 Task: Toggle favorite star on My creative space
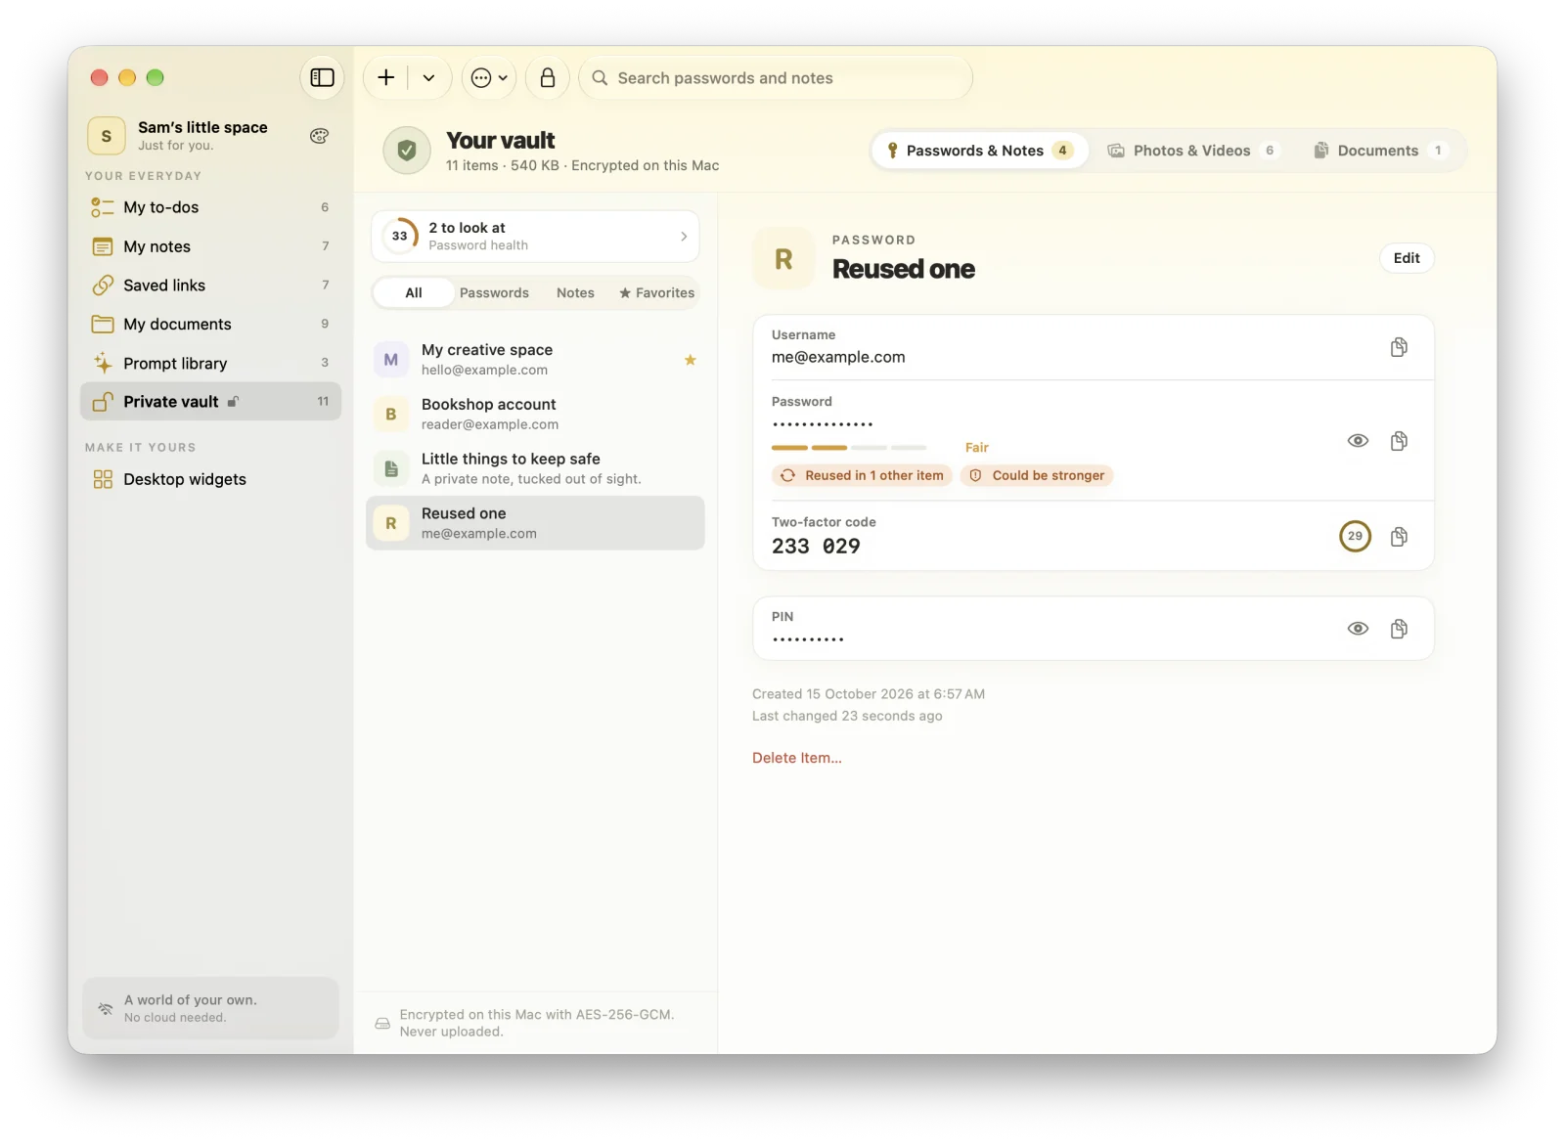(x=691, y=360)
